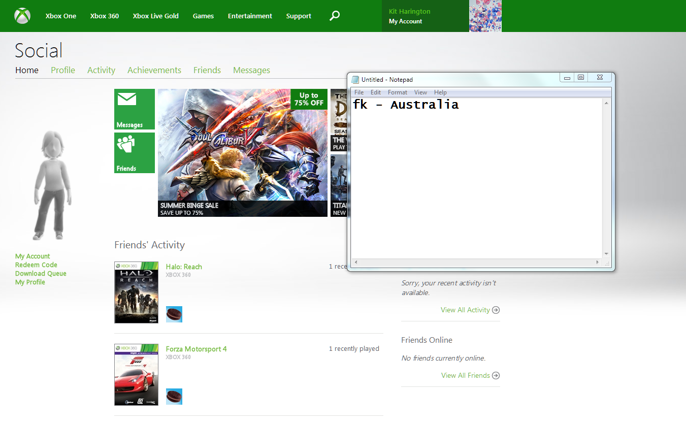Open the Notepad View menu
The height and width of the screenshot is (424, 686).
tap(420, 92)
